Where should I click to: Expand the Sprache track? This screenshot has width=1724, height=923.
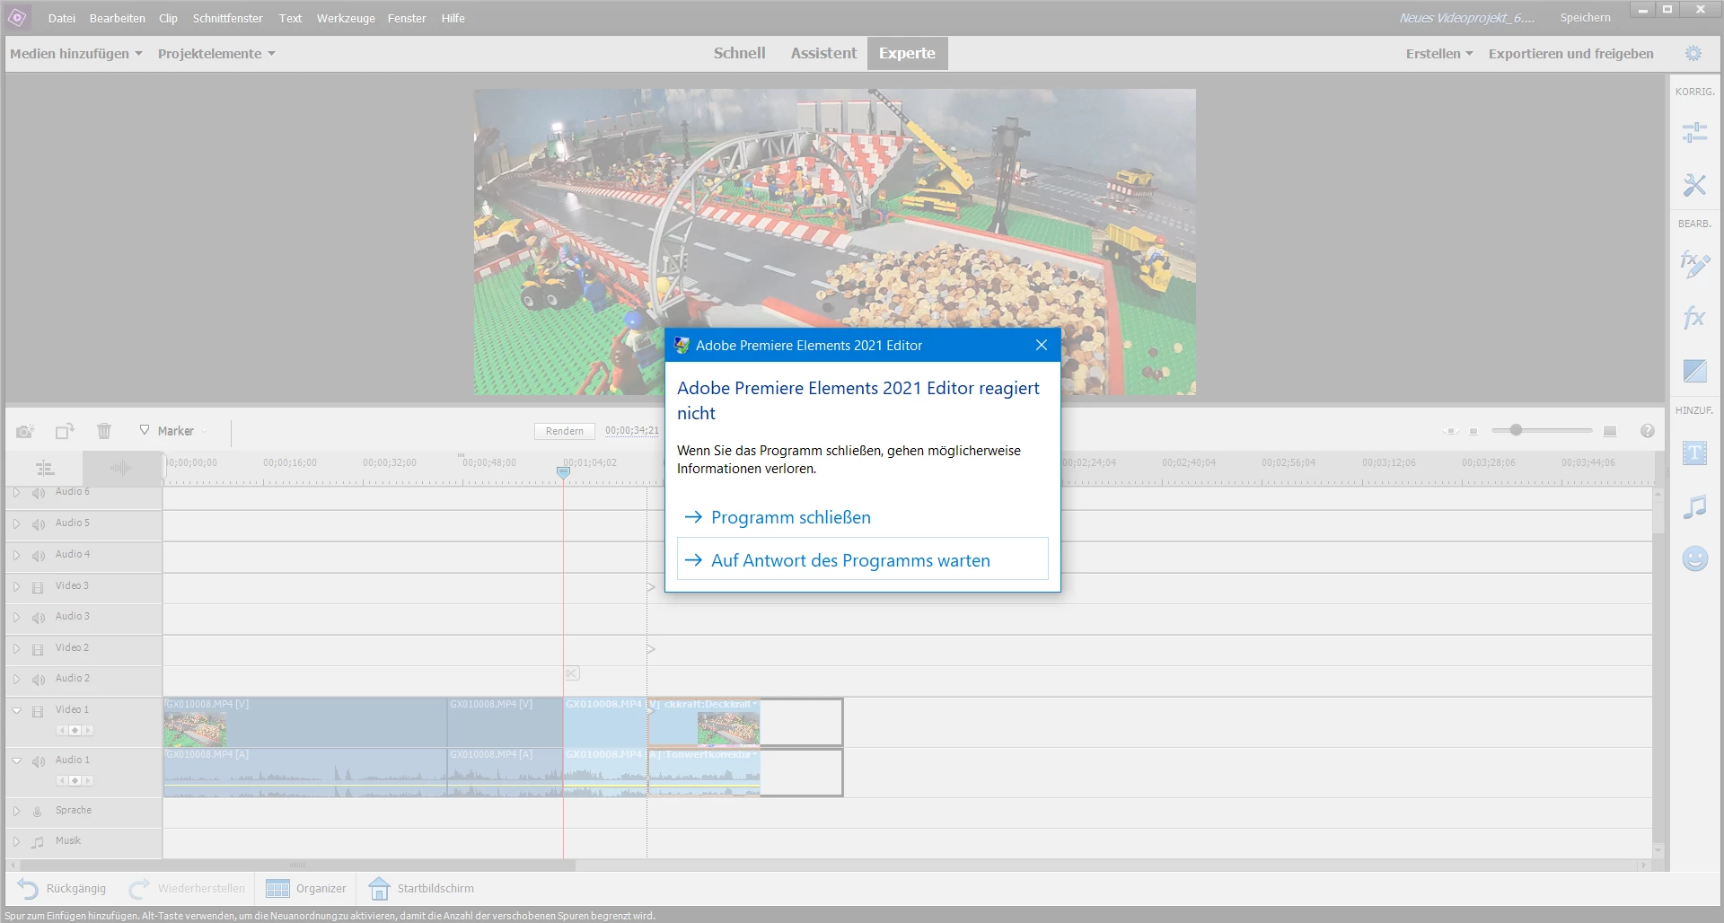[x=16, y=811]
